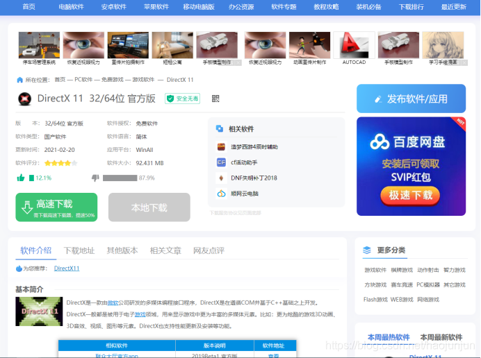Click the 顺网云电脑 cloud icon
Screen dimensions: 481x358
pos(221,194)
